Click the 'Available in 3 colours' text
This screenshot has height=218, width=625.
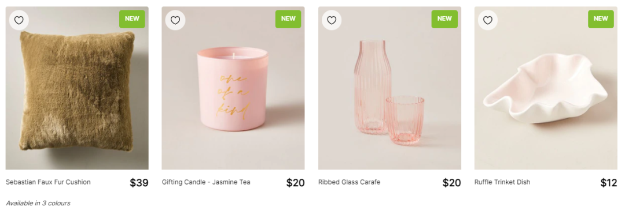click(38, 204)
